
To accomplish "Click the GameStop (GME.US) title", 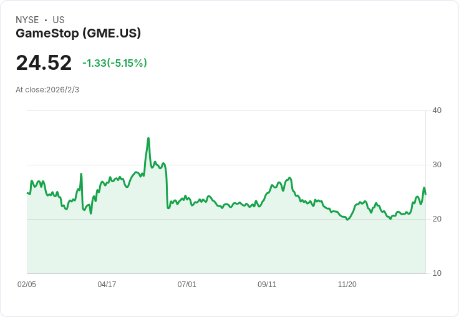I will (78, 33).
